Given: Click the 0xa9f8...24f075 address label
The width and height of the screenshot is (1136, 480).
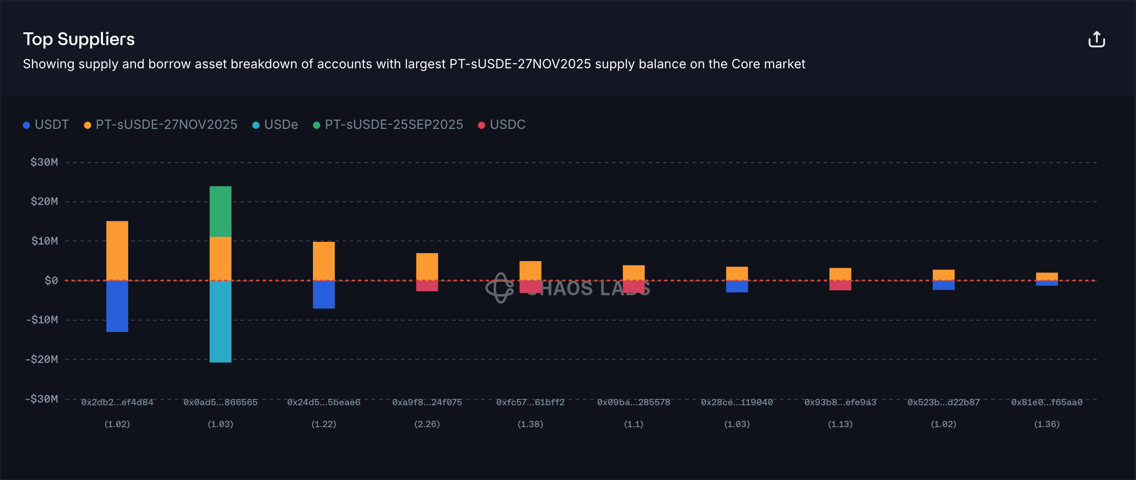Looking at the screenshot, I should coord(427,403).
